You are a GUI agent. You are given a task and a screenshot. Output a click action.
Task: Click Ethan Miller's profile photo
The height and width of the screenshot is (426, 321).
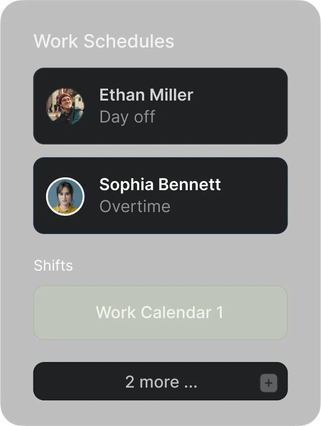[x=65, y=106]
